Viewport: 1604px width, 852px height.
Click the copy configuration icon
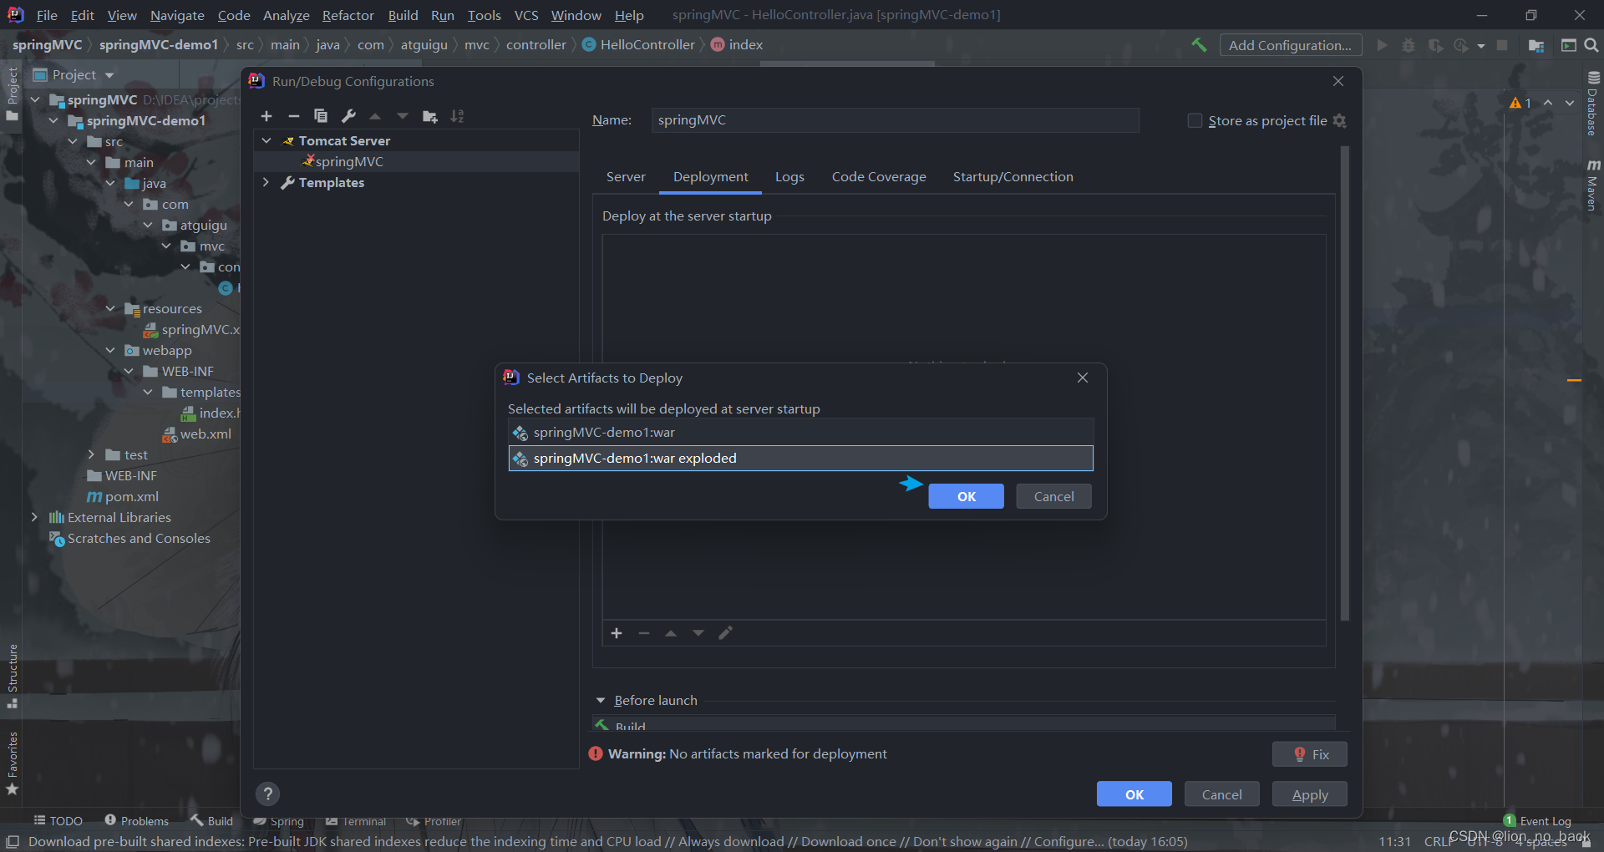click(x=321, y=116)
